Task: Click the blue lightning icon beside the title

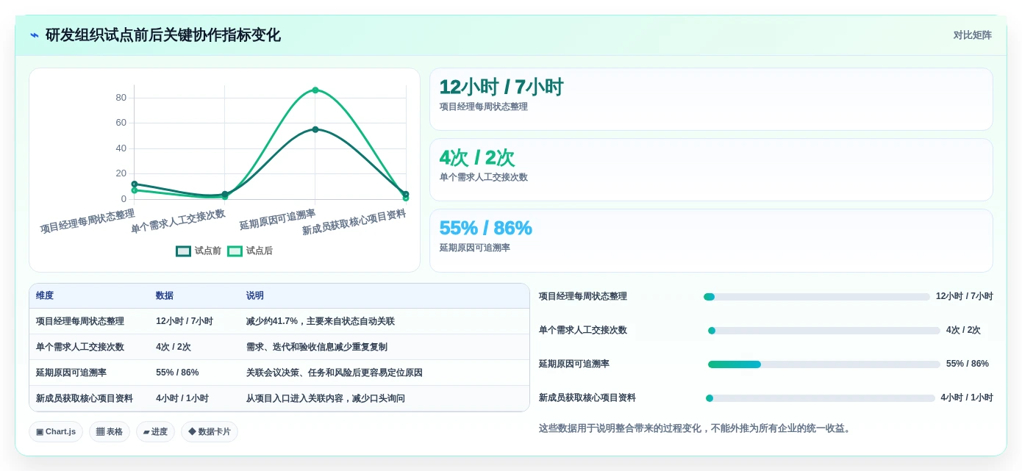Action: tap(35, 35)
